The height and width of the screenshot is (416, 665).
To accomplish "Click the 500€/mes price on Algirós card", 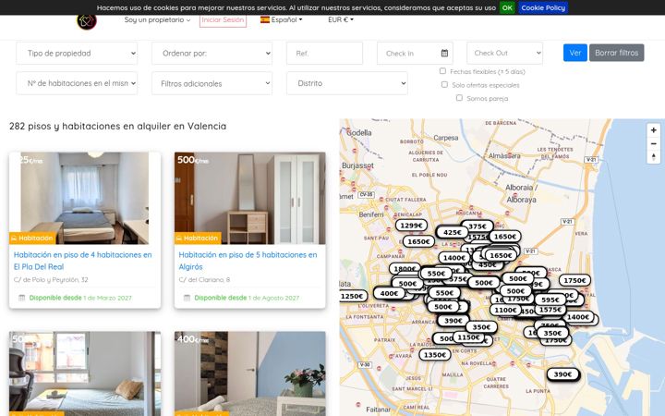I will click(x=193, y=160).
